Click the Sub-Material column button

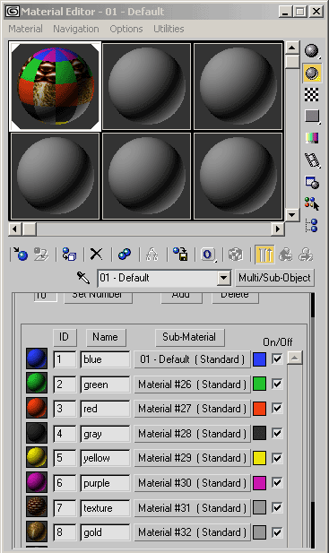190,338
